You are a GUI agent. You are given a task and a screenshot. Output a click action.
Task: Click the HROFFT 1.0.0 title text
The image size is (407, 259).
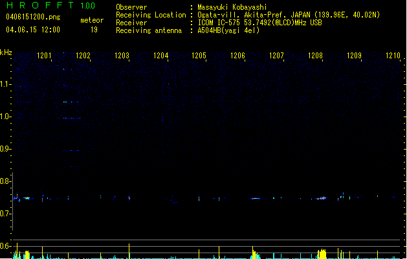pyautogui.click(x=50, y=5)
